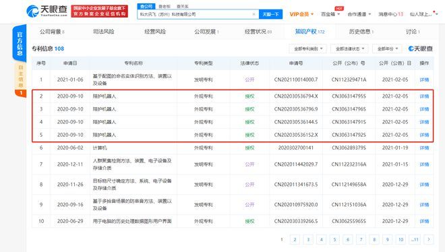445x252 pixels.
Task: Open 详情 for patent CN306314796S
Action: 424,109
